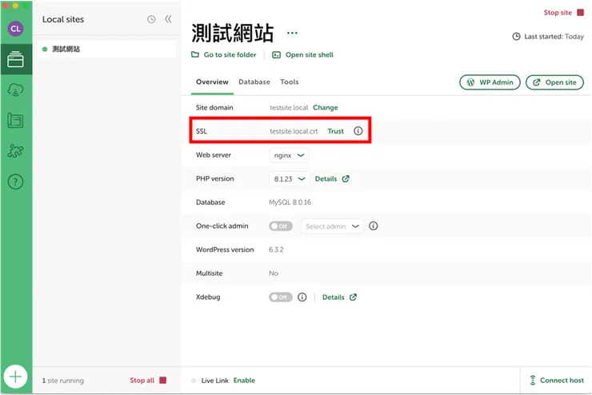Click the recent sites clock icon
Screen dimensions: 592x395
pyautogui.click(x=151, y=19)
